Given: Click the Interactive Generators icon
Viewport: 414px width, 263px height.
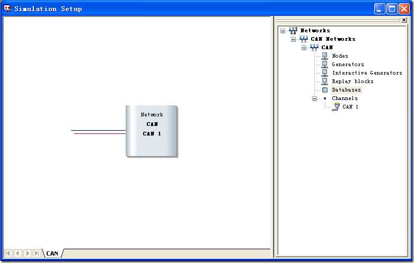Looking at the screenshot, I should coord(325,72).
